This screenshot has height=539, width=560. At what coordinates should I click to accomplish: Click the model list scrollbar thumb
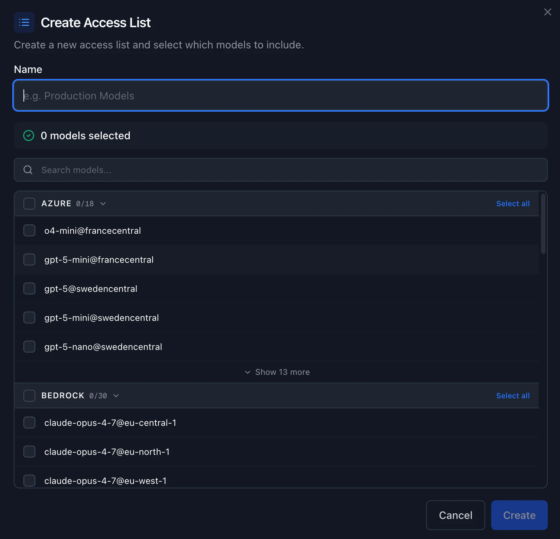543,223
